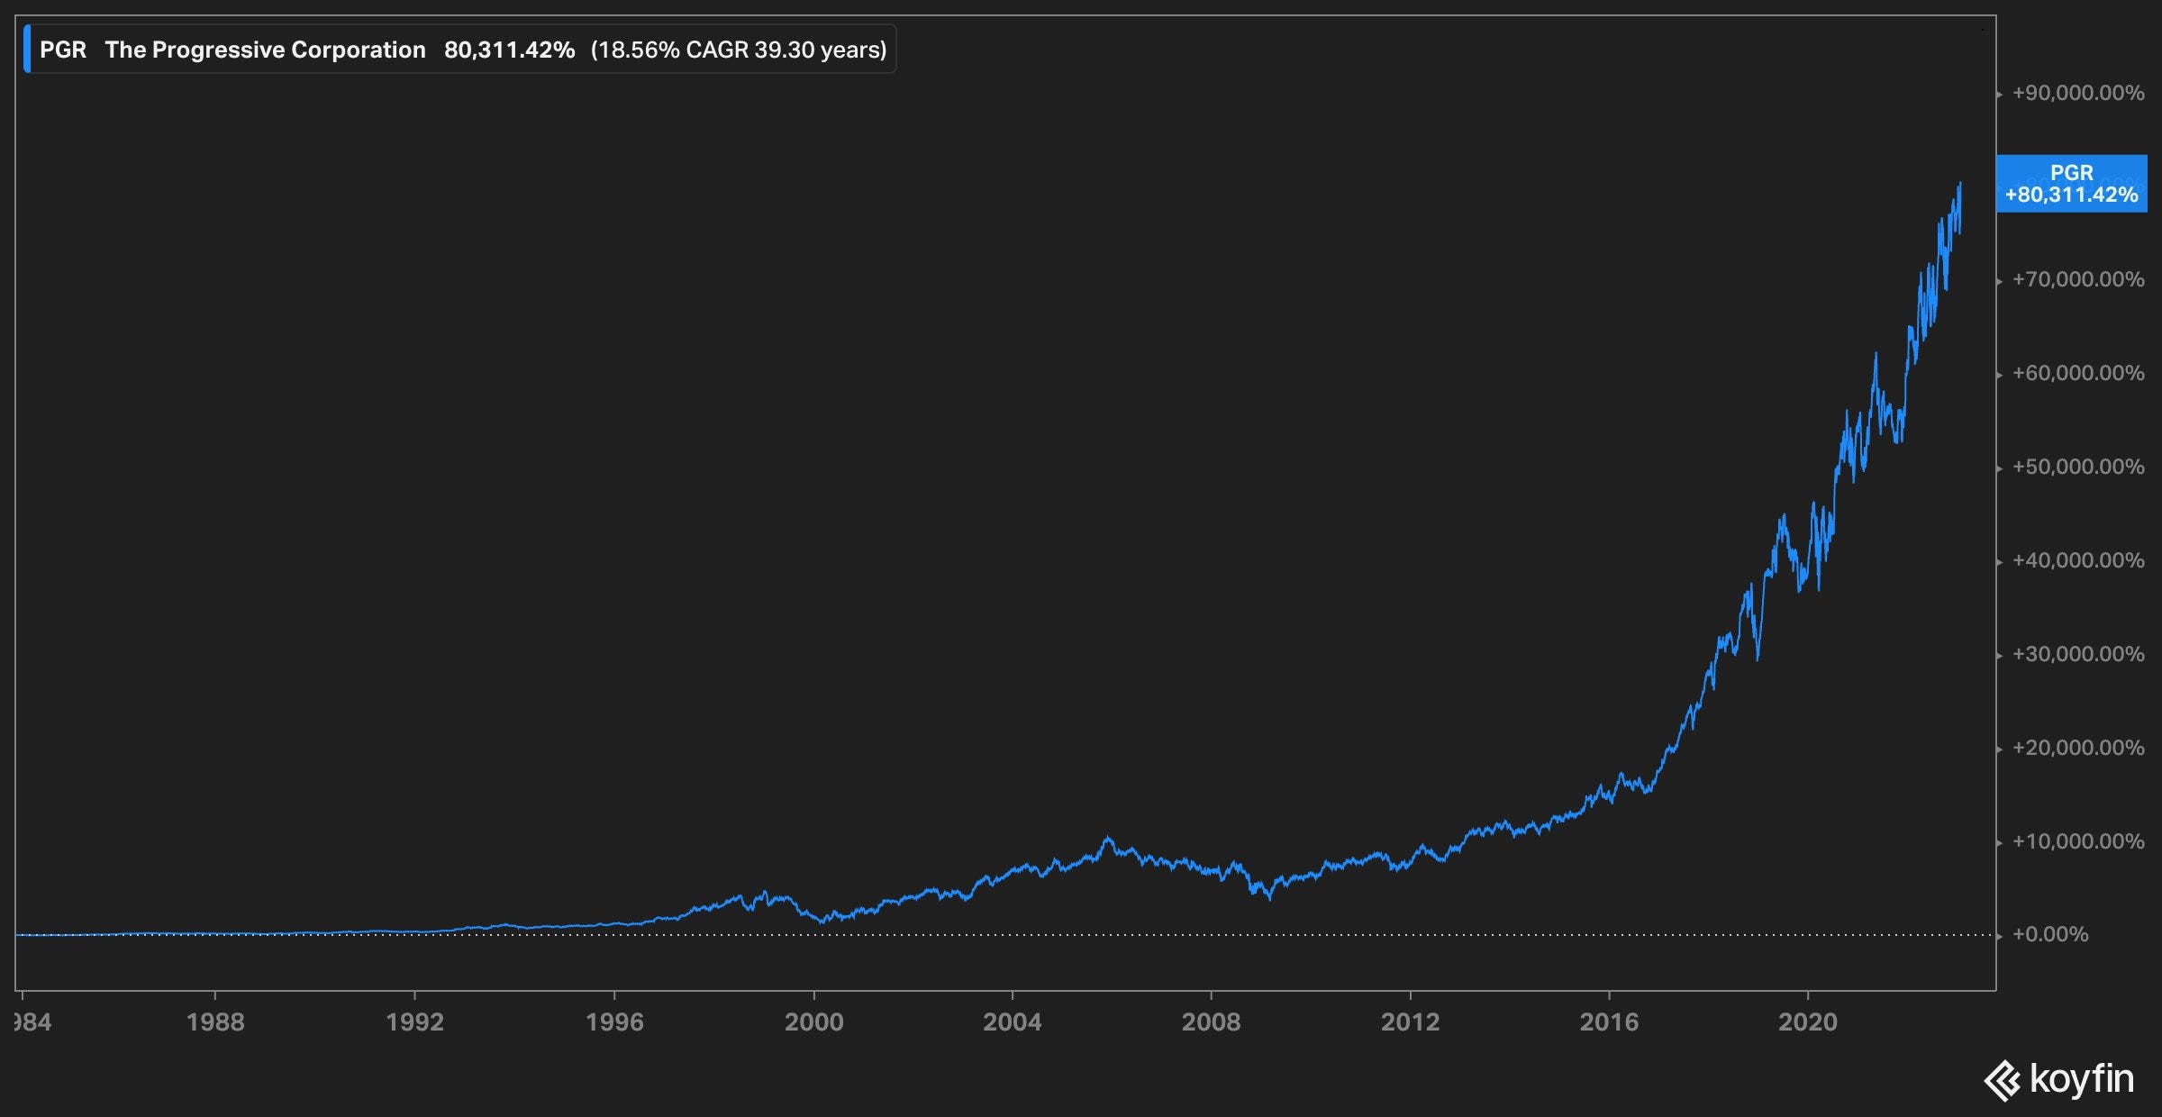
Task: Click the 2016 year marker on x-axis
Action: pos(1609,1022)
